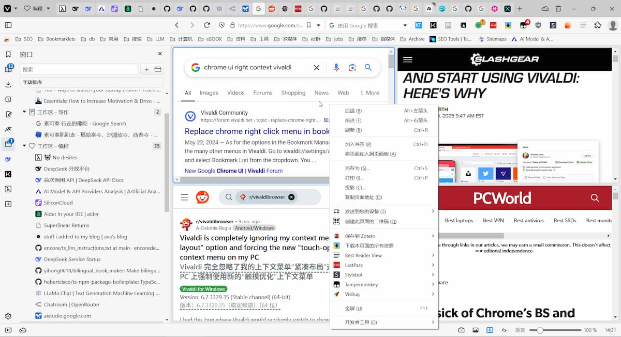This screenshot has width=621, height=337.
Task: Open the Forums search filter
Action: coord(263,93)
